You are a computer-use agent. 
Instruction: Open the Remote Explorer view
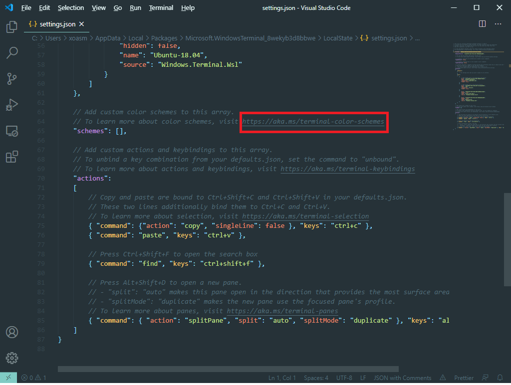12,131
